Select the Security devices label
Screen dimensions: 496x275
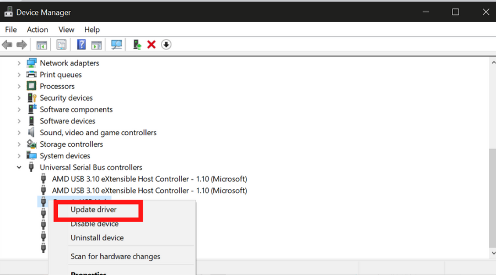[66, 98]
